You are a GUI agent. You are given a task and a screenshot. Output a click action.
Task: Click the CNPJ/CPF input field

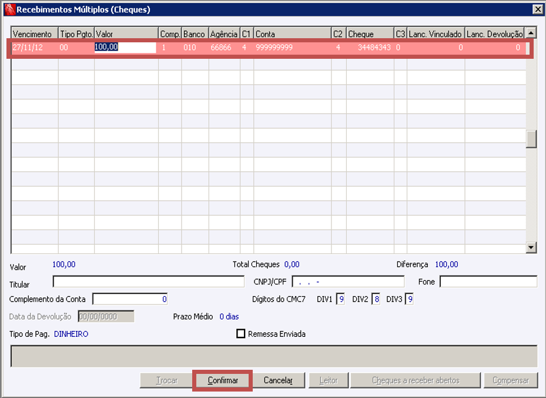coord(348,282)
